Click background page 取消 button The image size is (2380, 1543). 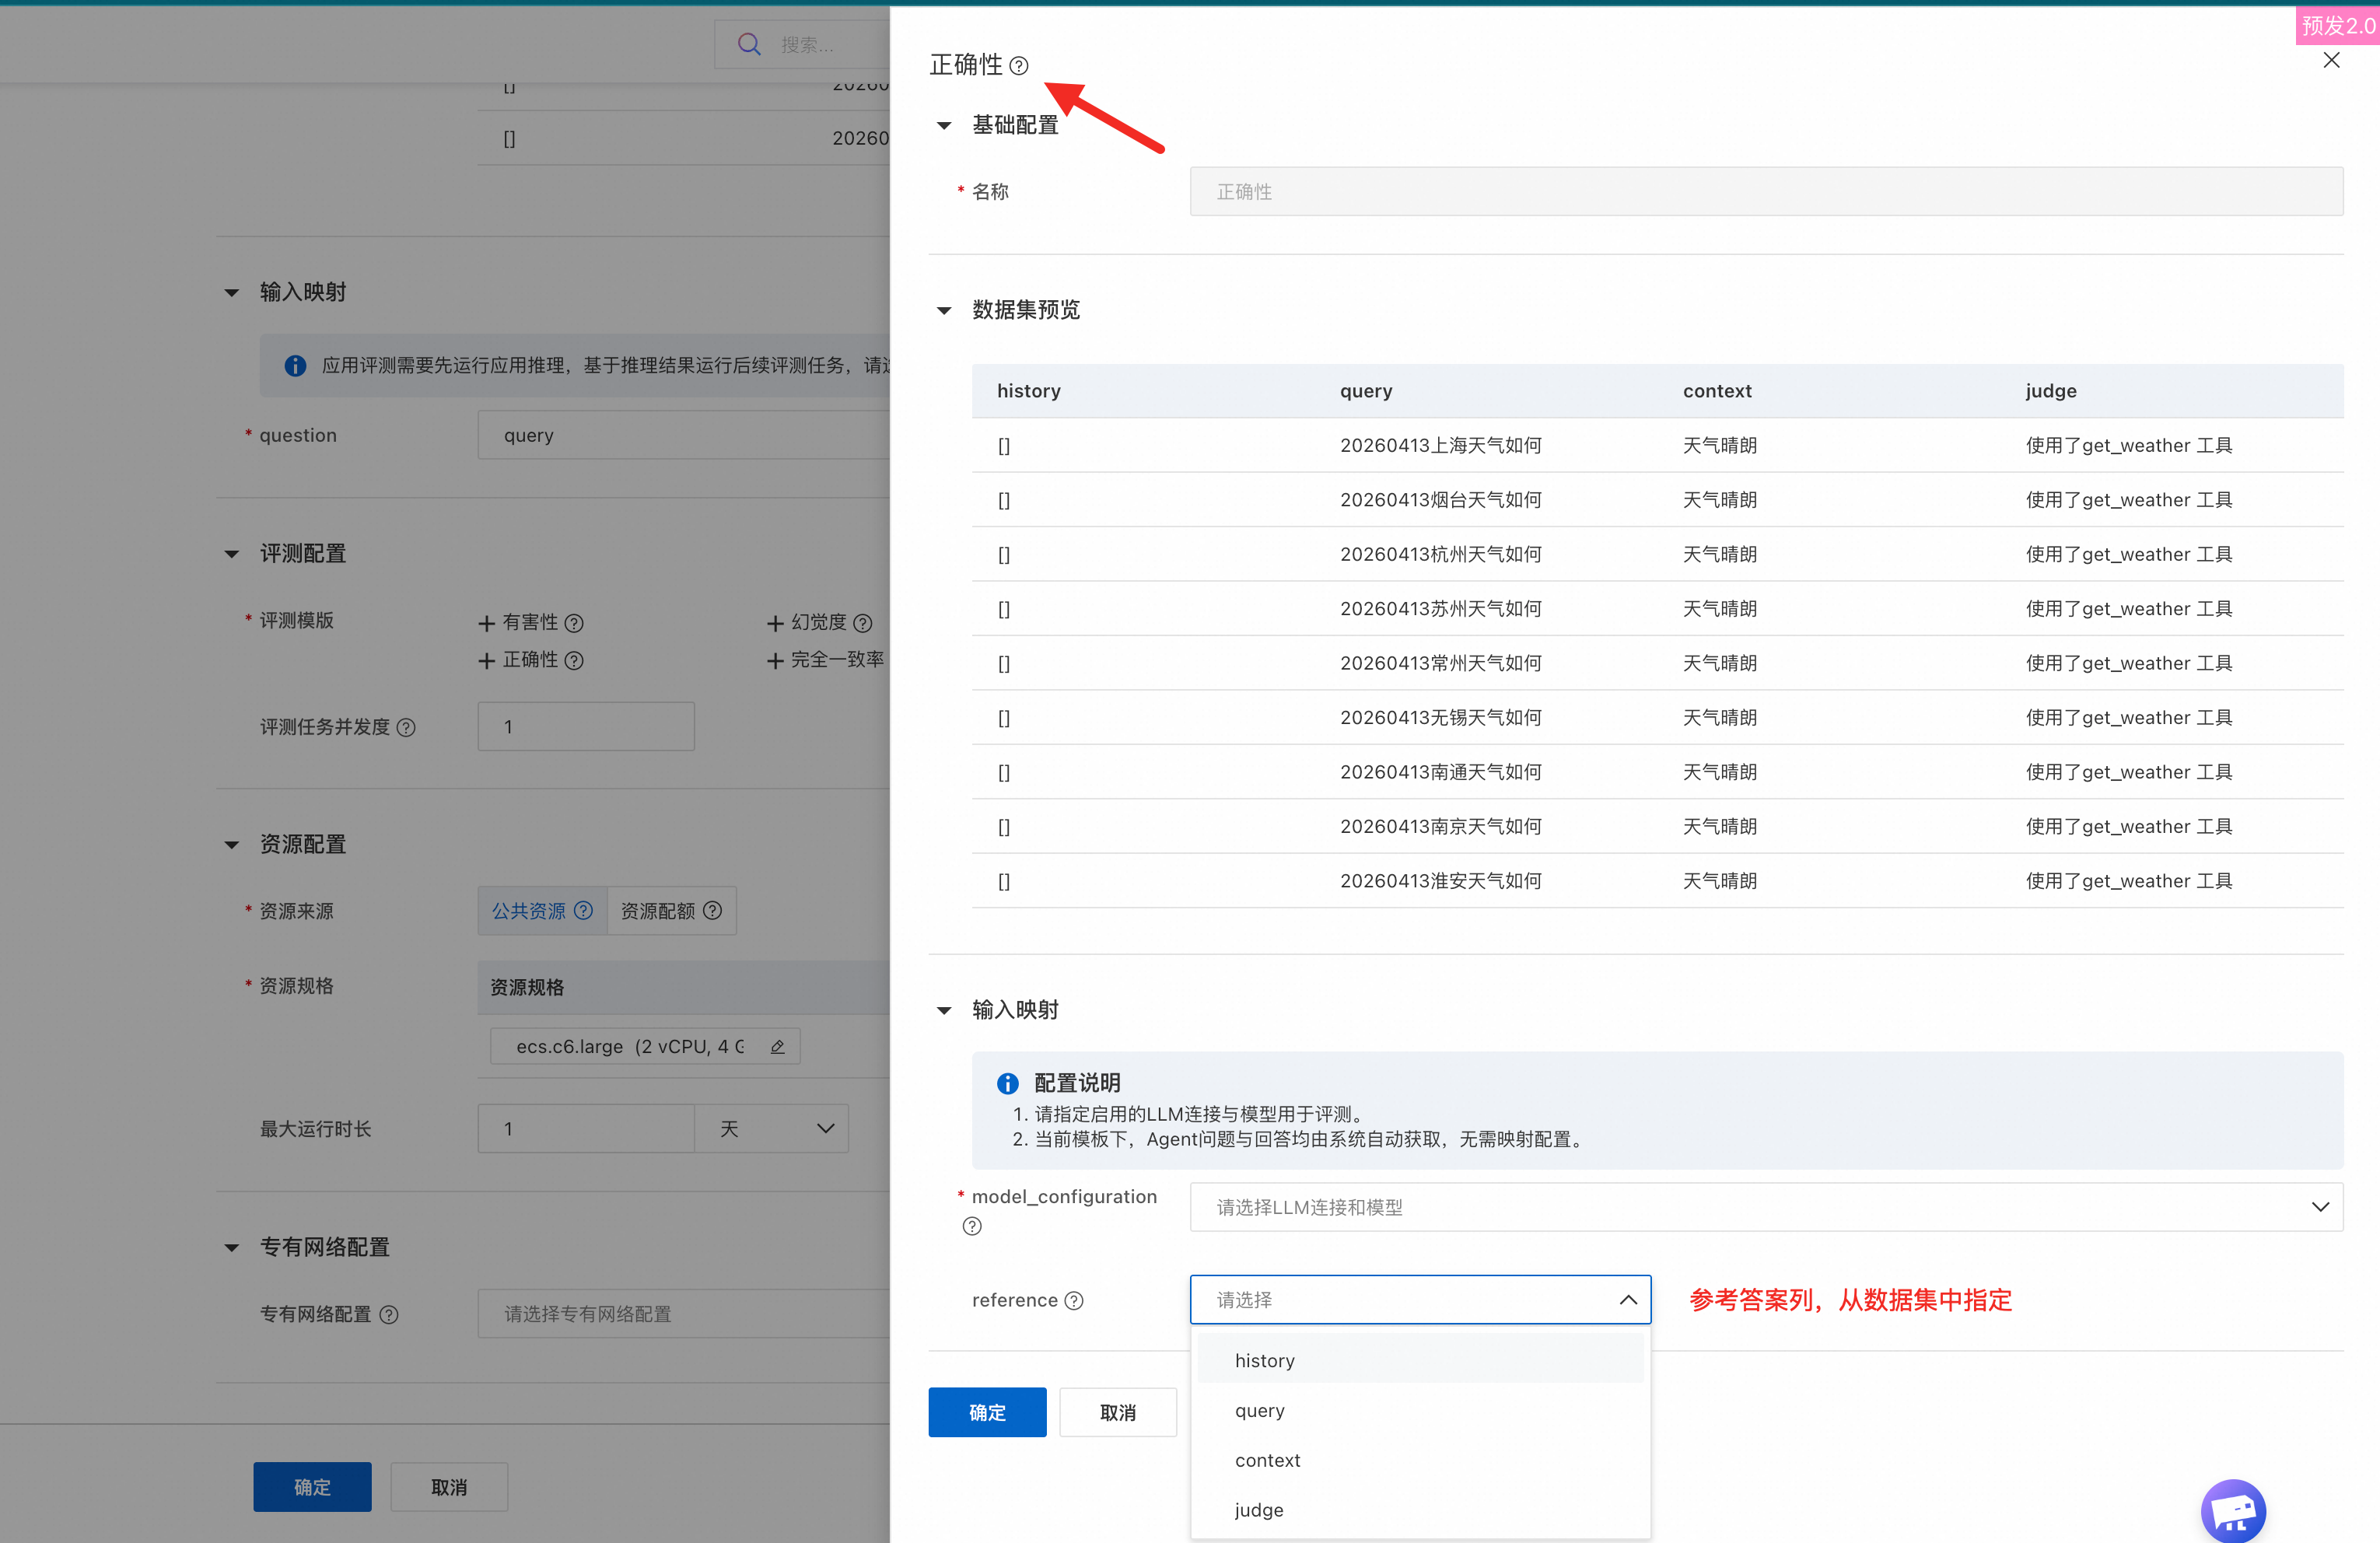point(449,1487)
